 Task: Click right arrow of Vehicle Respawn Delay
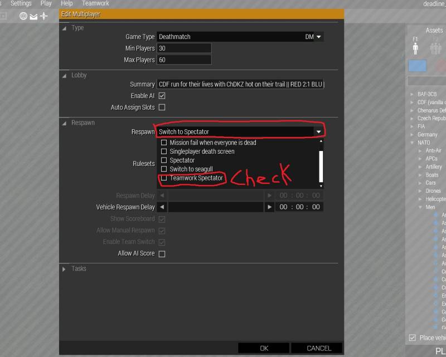pyautogui.click(x=270, y=207)
